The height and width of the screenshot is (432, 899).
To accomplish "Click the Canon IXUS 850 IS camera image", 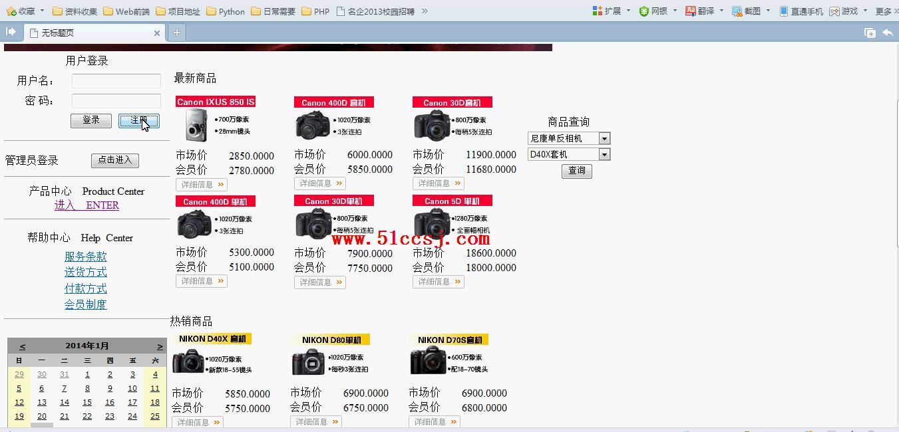I will pos(216,120).
